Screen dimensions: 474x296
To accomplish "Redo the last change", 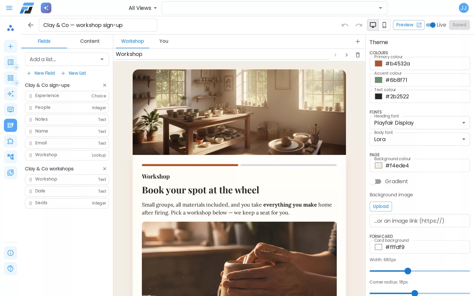I will [359, 25].
